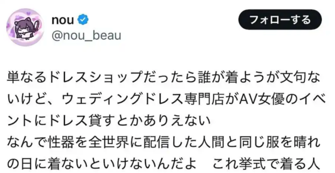Viewport: 335px width, 173px height.
Task: Open the @nou_beau handle link
Action: [86, 36]
